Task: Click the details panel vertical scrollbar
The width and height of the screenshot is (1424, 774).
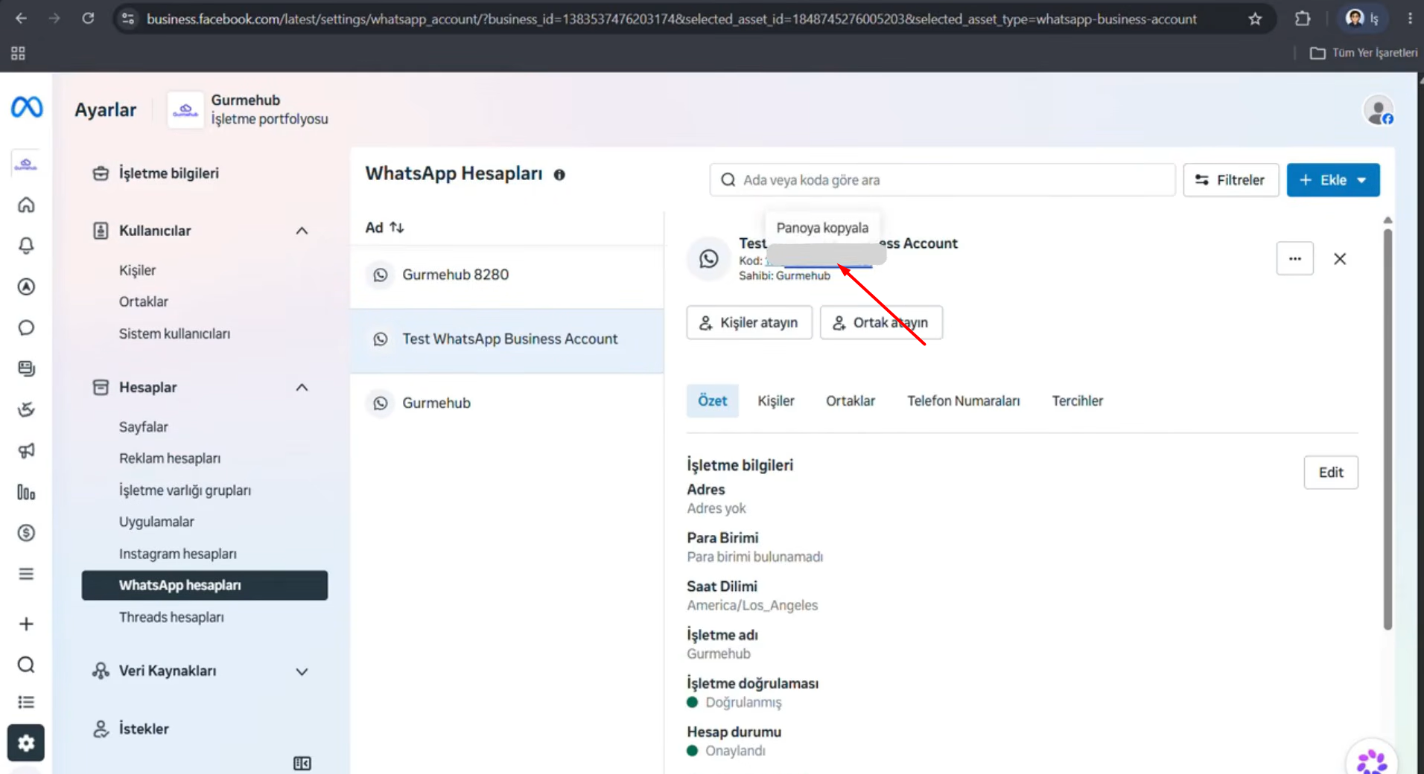Action: [x=1388, y=429]
